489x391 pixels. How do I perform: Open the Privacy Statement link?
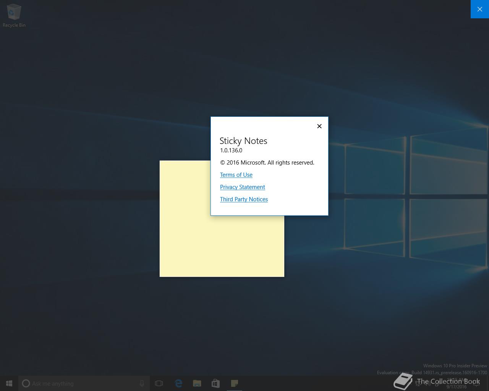[242, 187]
